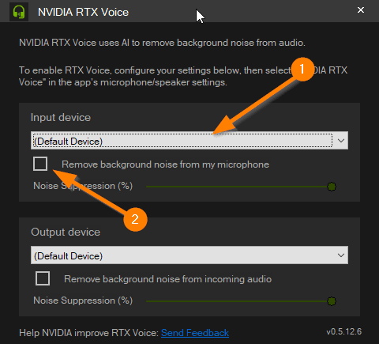
Task: Click the 'Remove background noise from incoming audio' label
Action: click(x=167, y=279)
